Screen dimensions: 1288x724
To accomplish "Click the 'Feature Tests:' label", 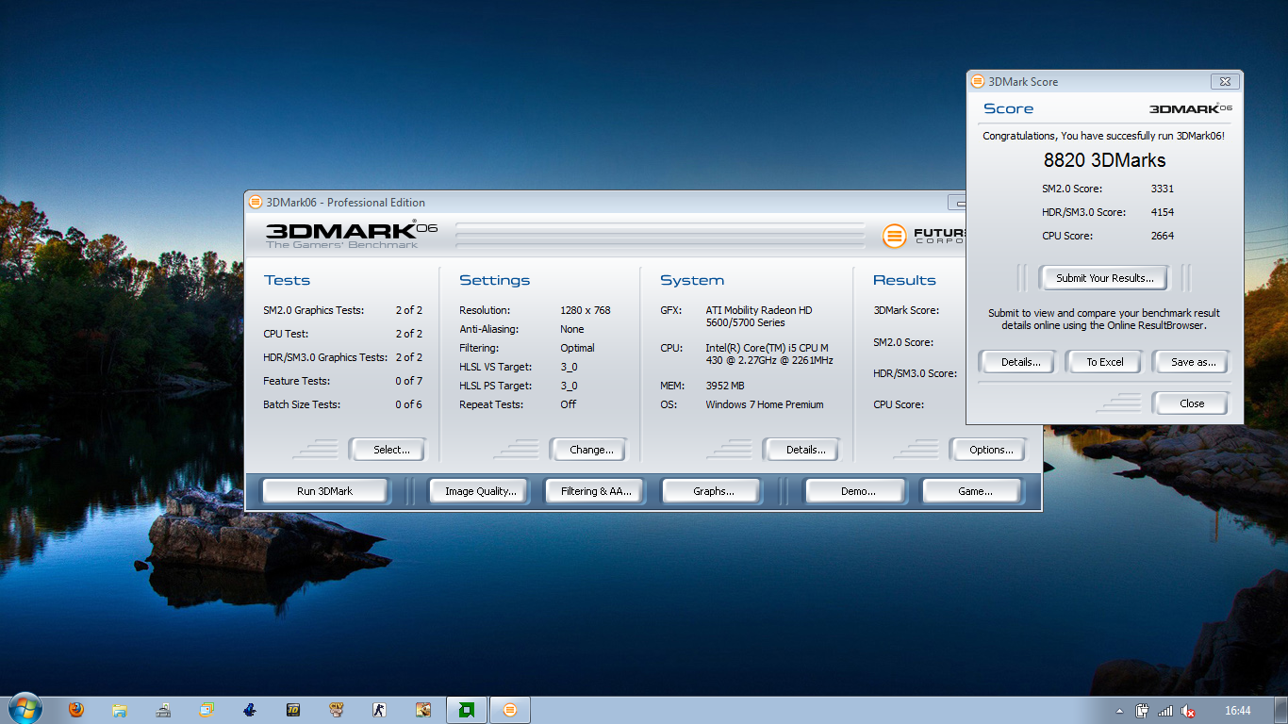I will coord(296,381).
